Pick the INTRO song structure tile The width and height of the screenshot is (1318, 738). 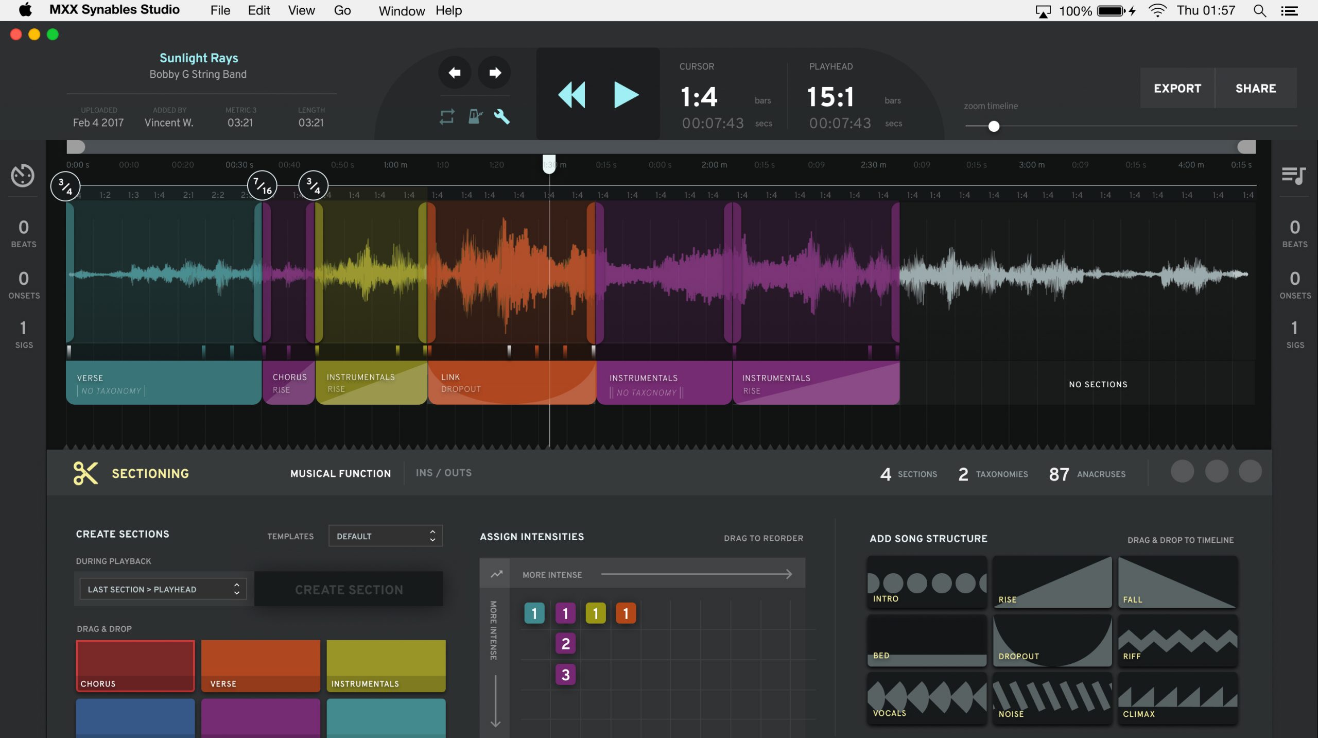[x=927, y=582]
